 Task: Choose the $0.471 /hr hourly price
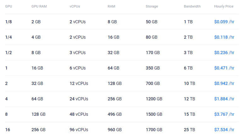coord(224,68)
